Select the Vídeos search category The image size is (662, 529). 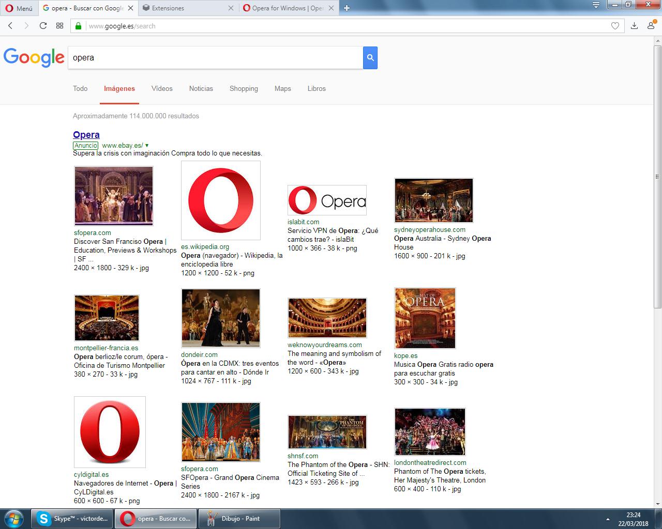(x=162, y=88)
